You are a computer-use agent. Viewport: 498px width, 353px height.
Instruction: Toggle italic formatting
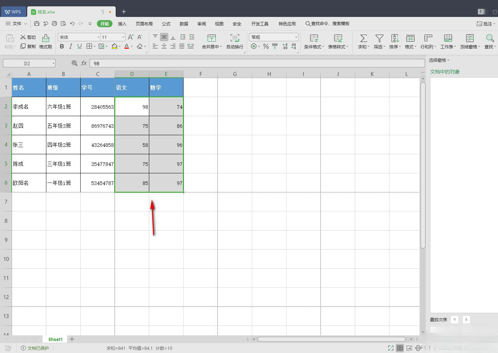(x=71, y=46)
